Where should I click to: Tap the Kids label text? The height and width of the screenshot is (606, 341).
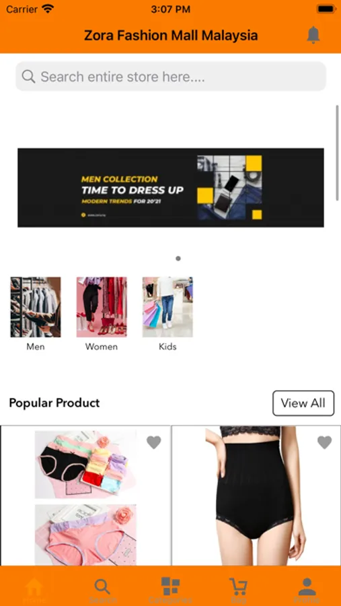click(167, 347)
